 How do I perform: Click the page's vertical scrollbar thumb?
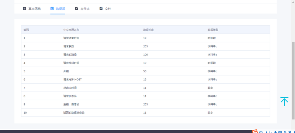293,80
